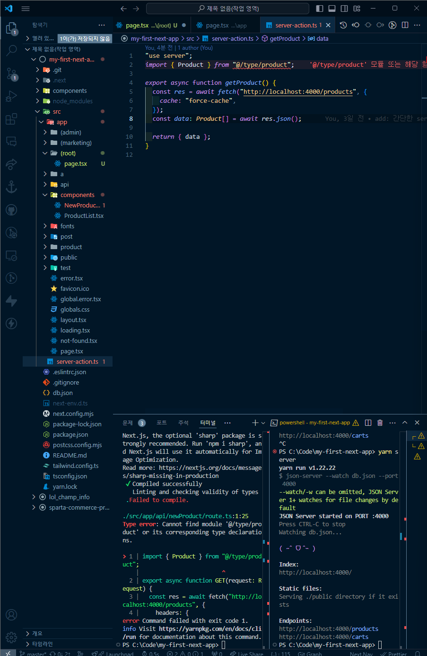Add a new terminal with plus icon
The height and width of the screenshot is (656, 427).
coord(255,422)
